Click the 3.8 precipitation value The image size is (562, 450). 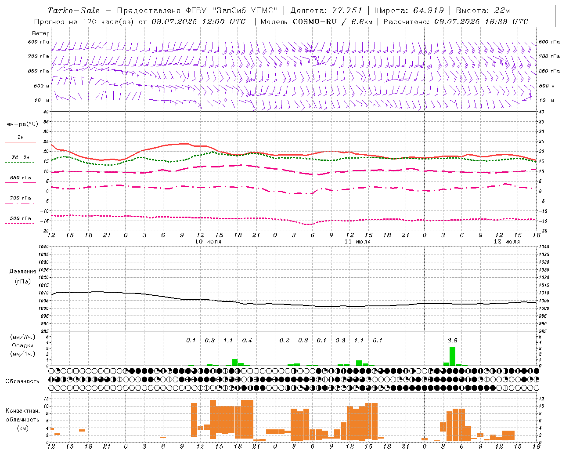pos(452,340)
